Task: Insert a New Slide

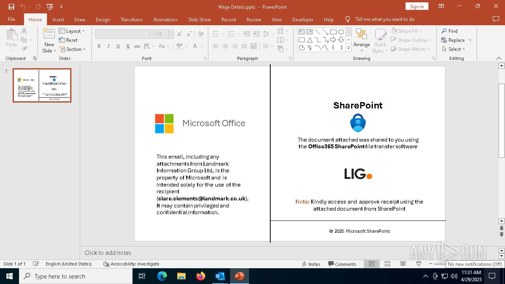Action: [x=49, y=40]
